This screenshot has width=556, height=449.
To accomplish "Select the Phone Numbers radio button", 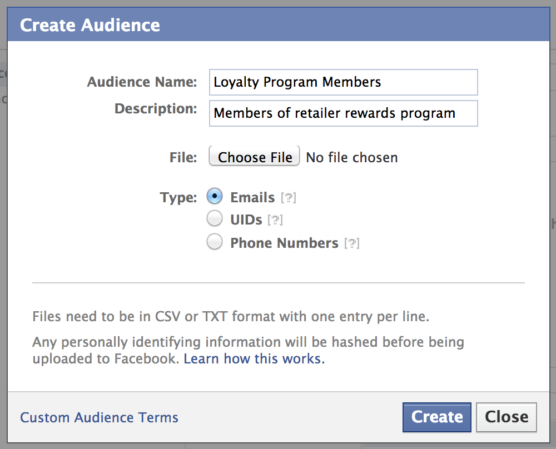I will pos(215,242).
